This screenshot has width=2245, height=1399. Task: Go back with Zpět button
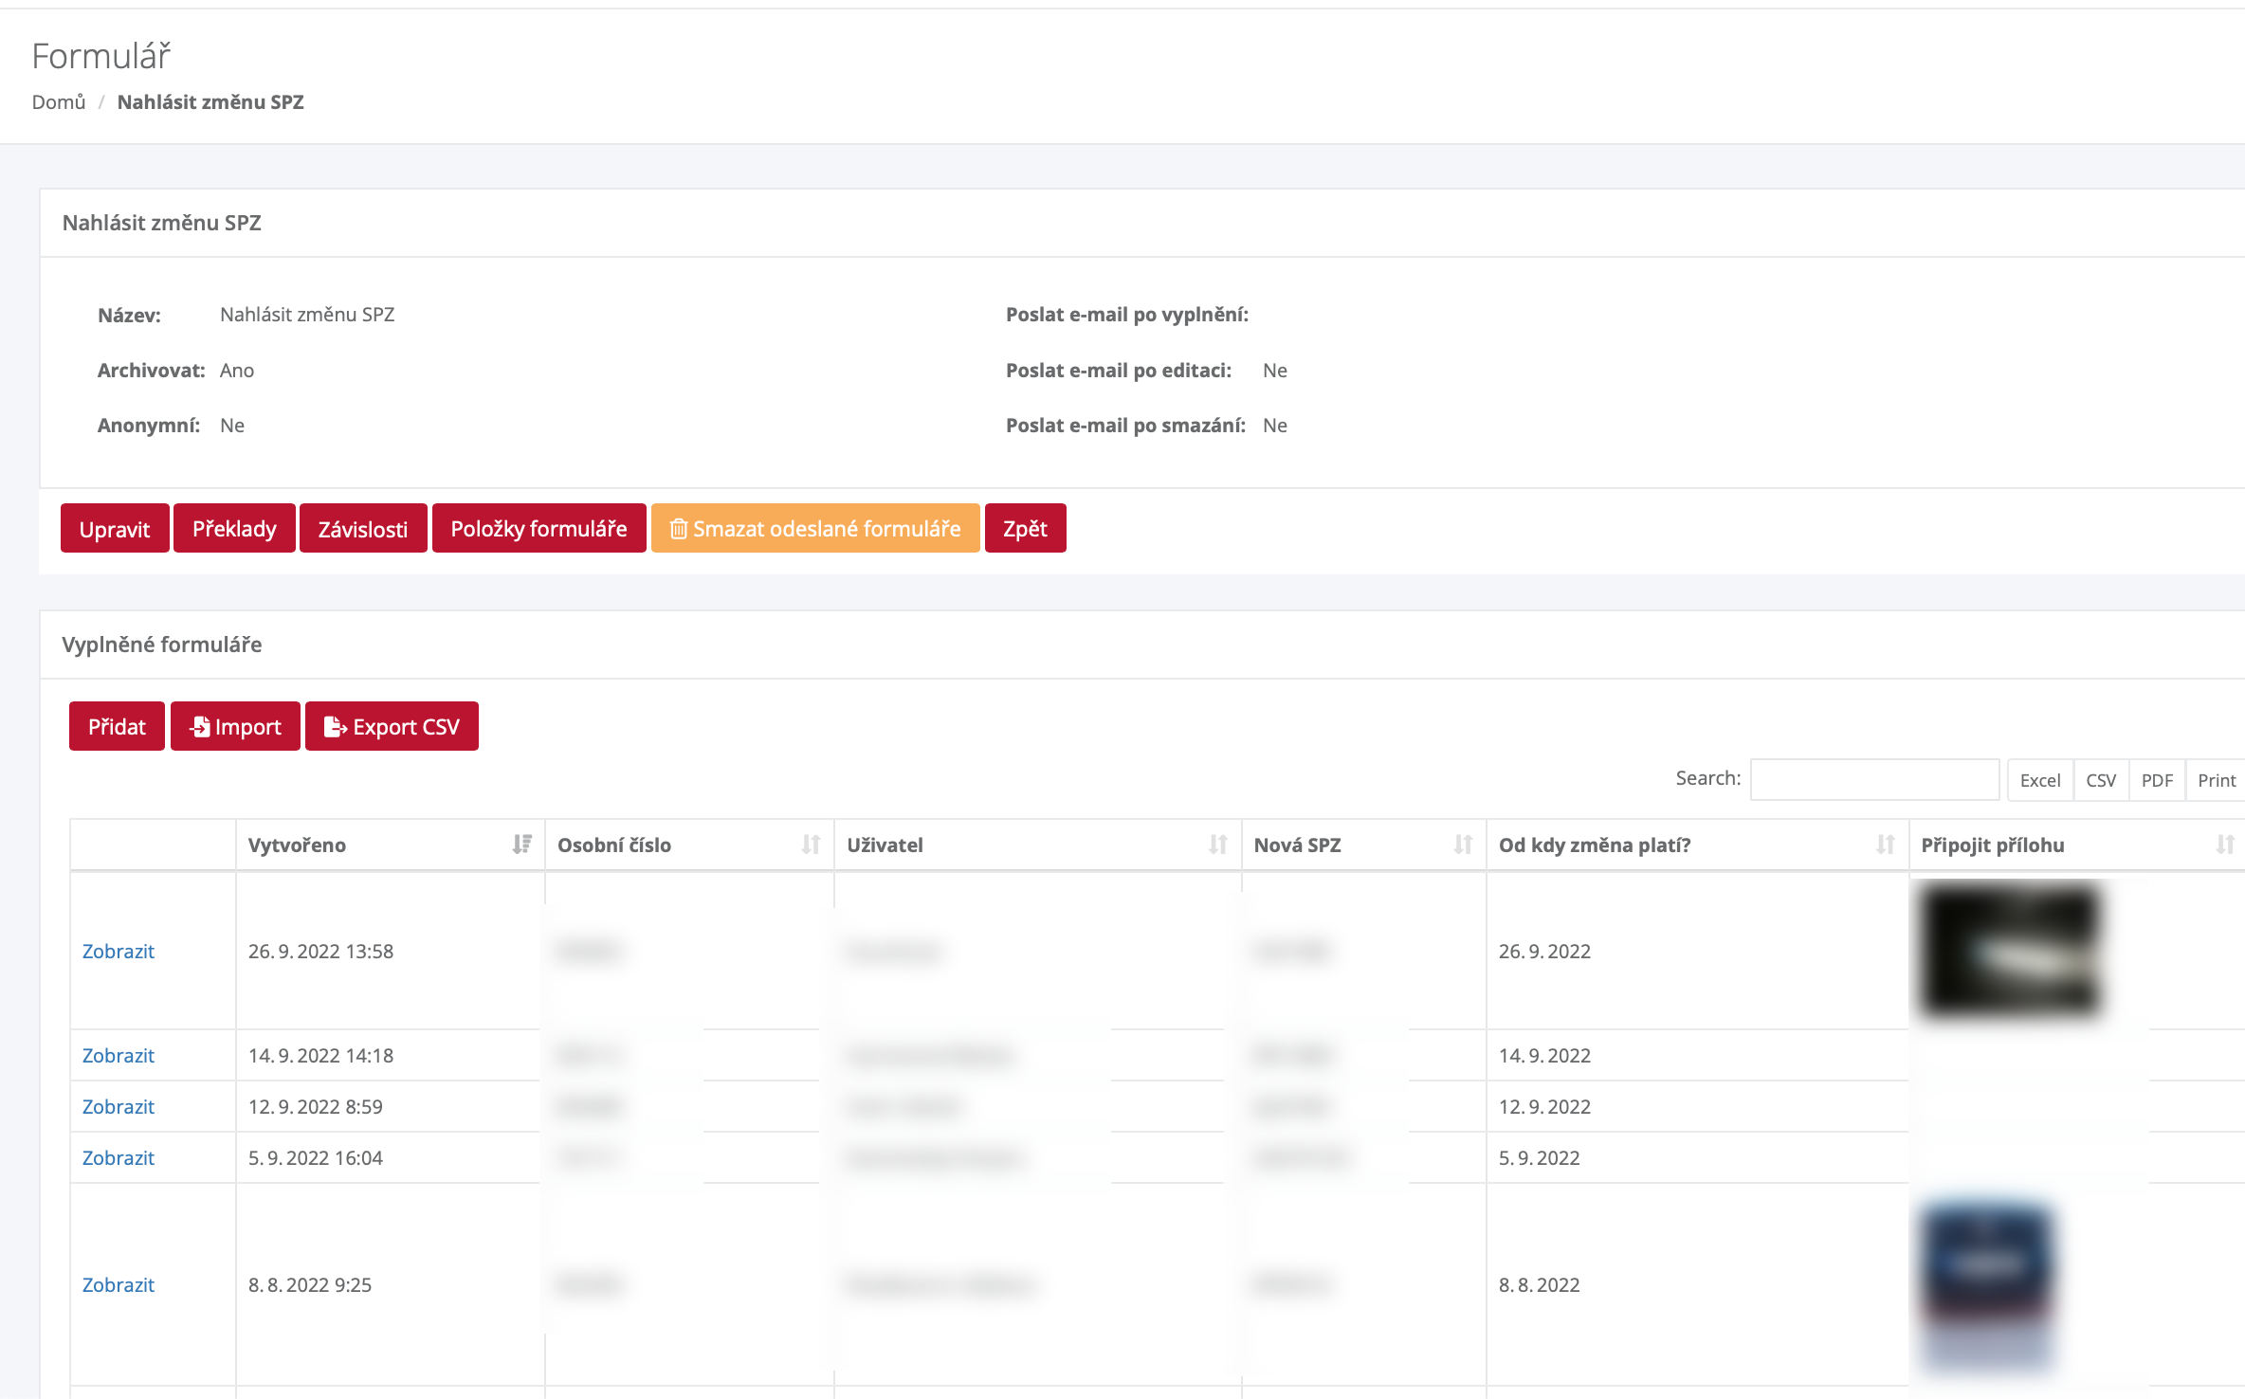click(1025, 529)
